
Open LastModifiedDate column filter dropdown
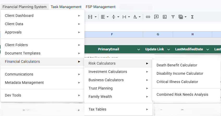208,49
